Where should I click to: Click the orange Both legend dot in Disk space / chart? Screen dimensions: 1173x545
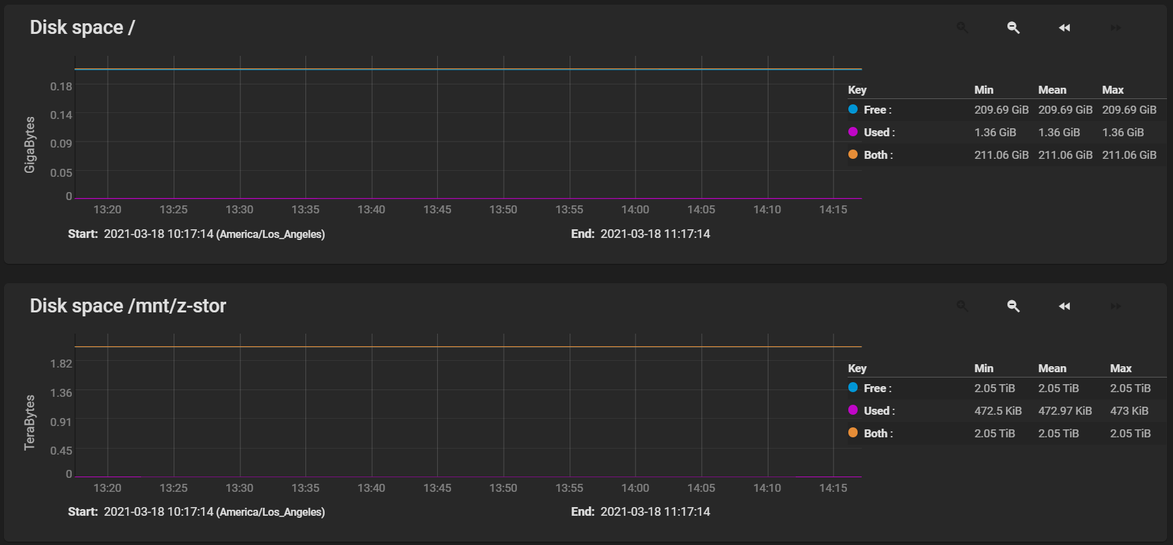853,154
